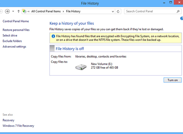
Task: Click 'File History is off' heading
Action: (70, 49)
